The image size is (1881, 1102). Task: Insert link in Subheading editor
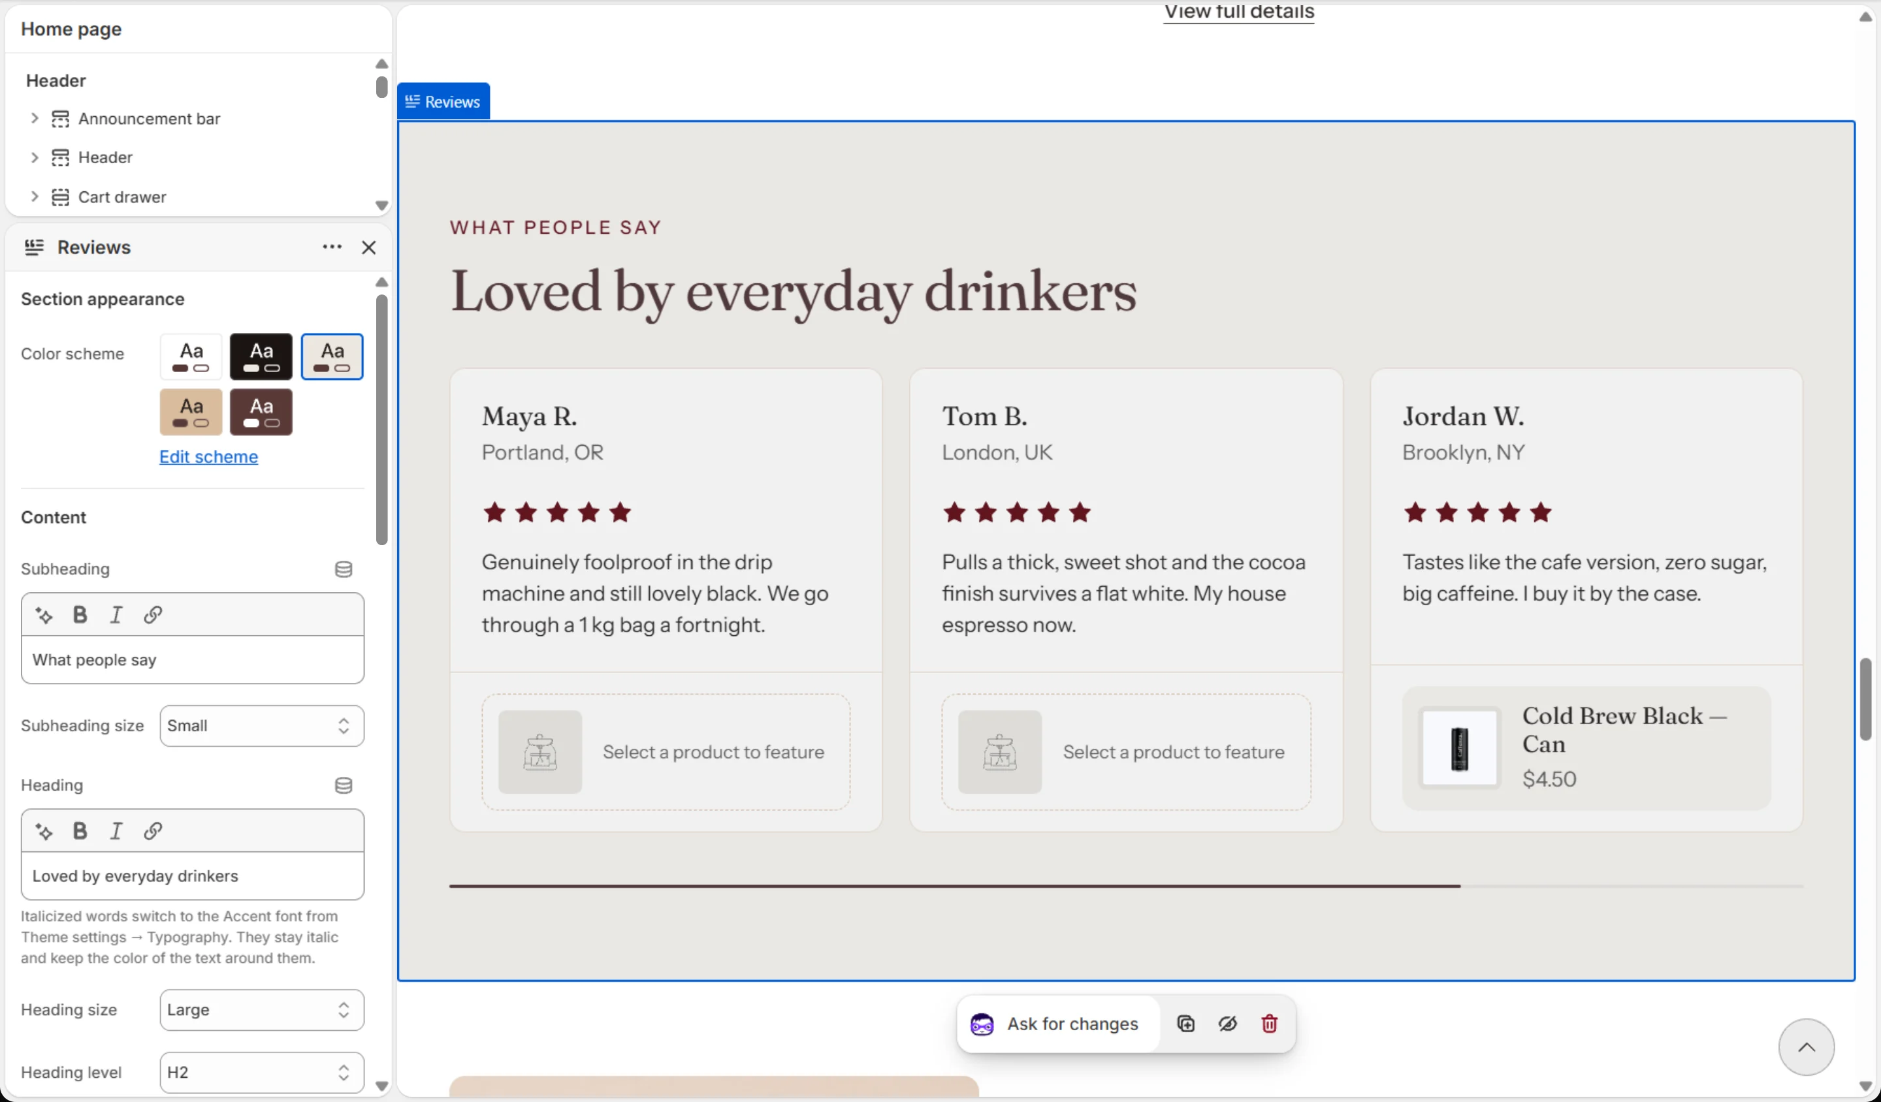pyautogui.click(x=153, y=615)
